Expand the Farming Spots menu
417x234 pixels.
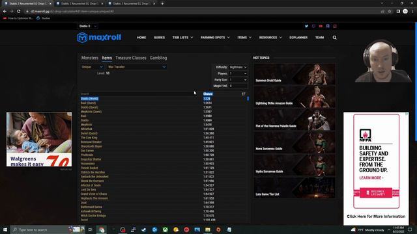pyautogui.click(x=215, y=38)
